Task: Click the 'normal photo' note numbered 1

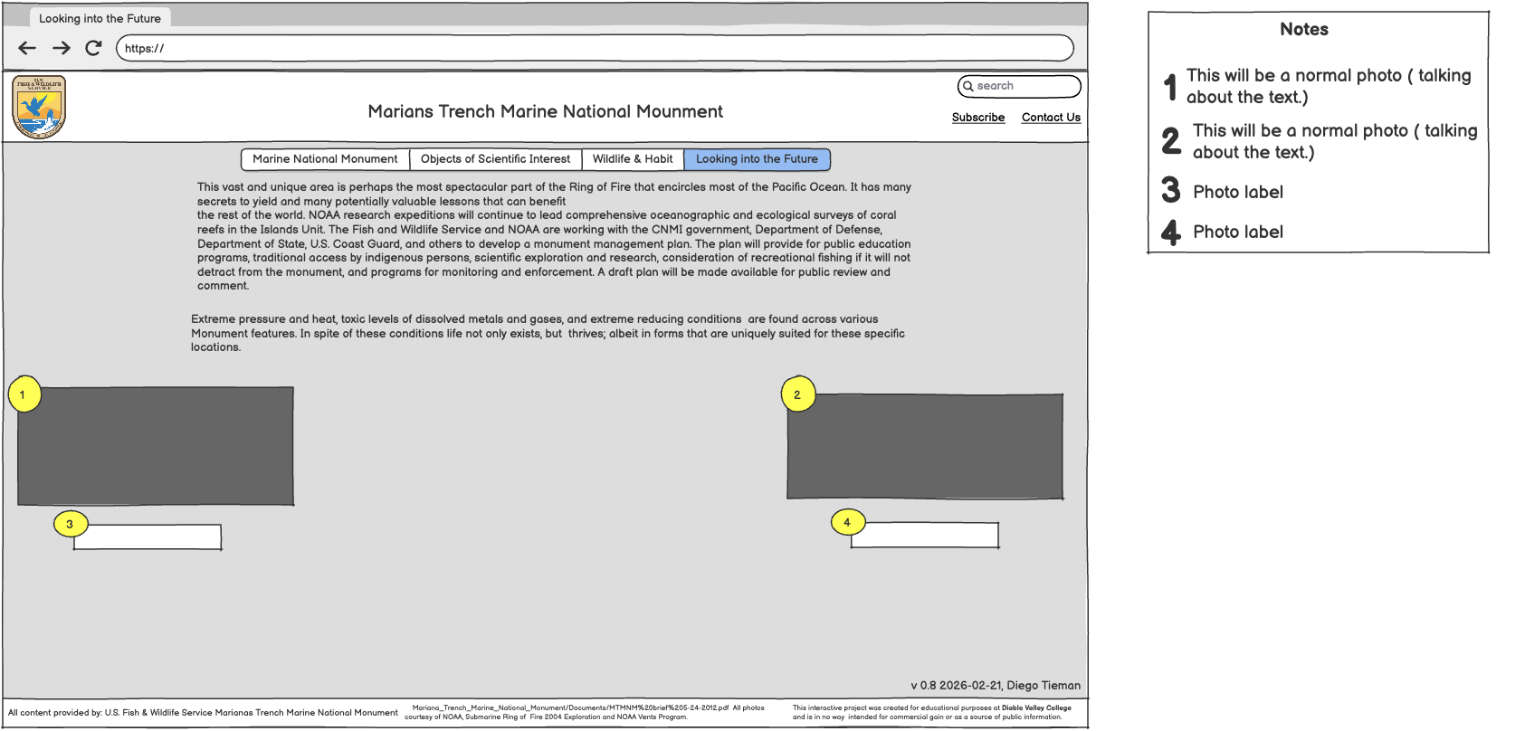Action: click(1329, 86)
